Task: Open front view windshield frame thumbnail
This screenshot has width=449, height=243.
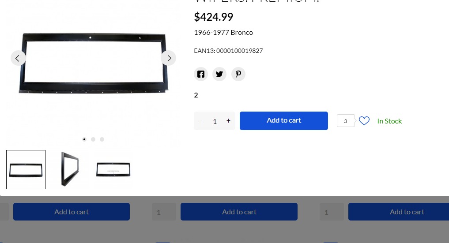Action: pos(26,169)
